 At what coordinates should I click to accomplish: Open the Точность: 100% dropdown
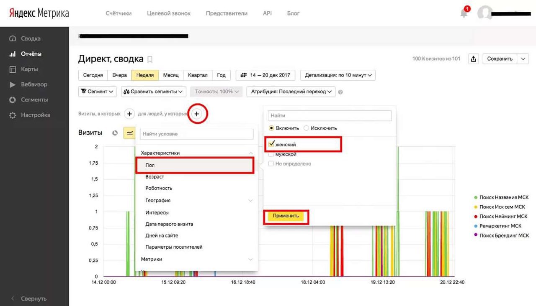tap(216, 92)
